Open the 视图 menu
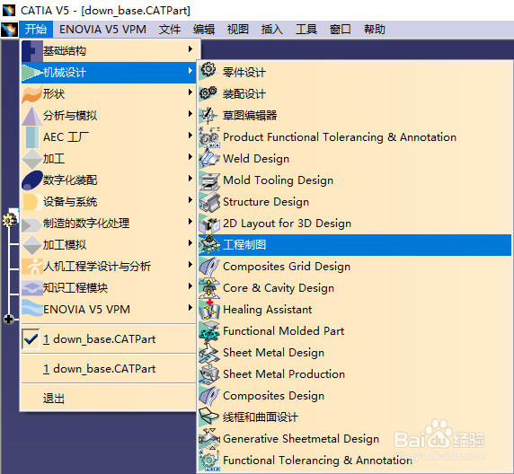 pos(237,30)
